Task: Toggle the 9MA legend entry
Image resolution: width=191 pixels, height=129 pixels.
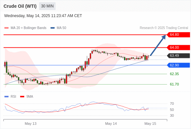Action: 27,97
